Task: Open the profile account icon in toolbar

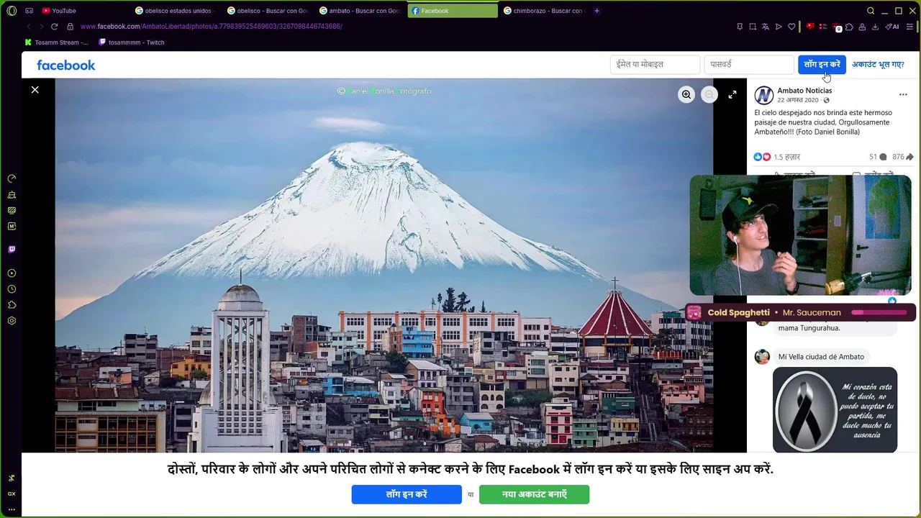Action: 862,27
